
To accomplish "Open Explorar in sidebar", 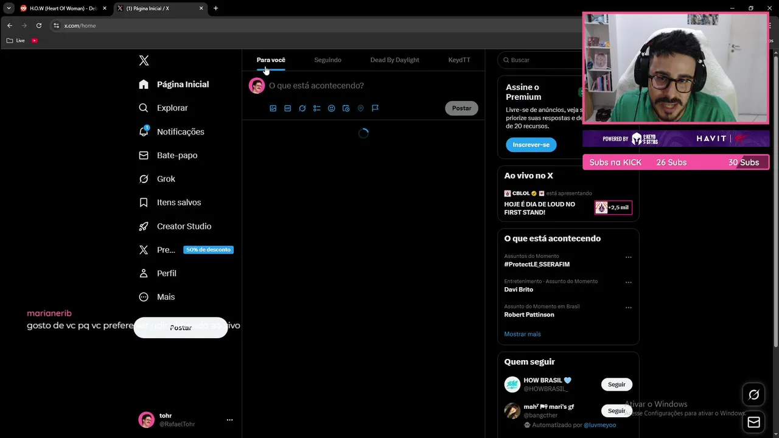I will click(164, 108).
